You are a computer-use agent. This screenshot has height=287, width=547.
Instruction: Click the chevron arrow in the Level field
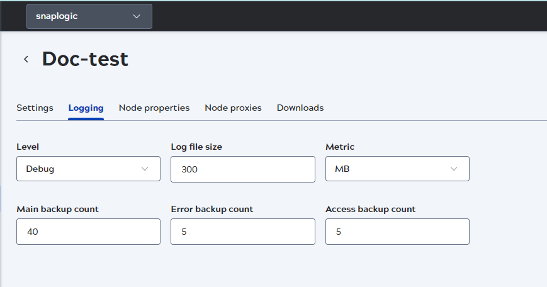click(145, 169)
